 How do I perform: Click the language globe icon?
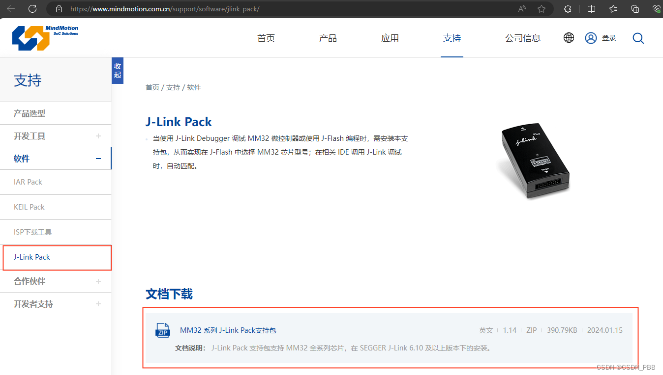coord(569,38)
